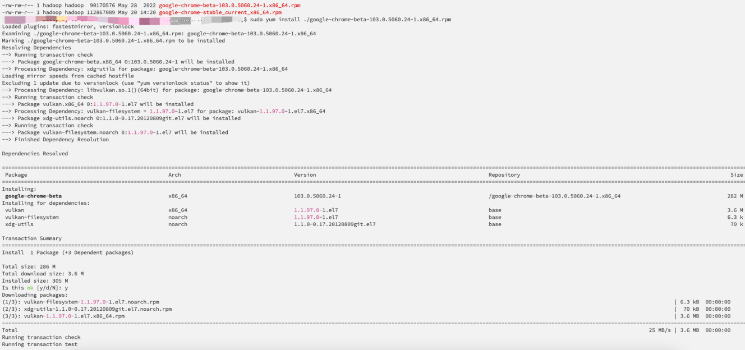The image size is (745, 350).
Task: Click bold 'google-chrome-beta' package name in table
Action: pos(33,196)
